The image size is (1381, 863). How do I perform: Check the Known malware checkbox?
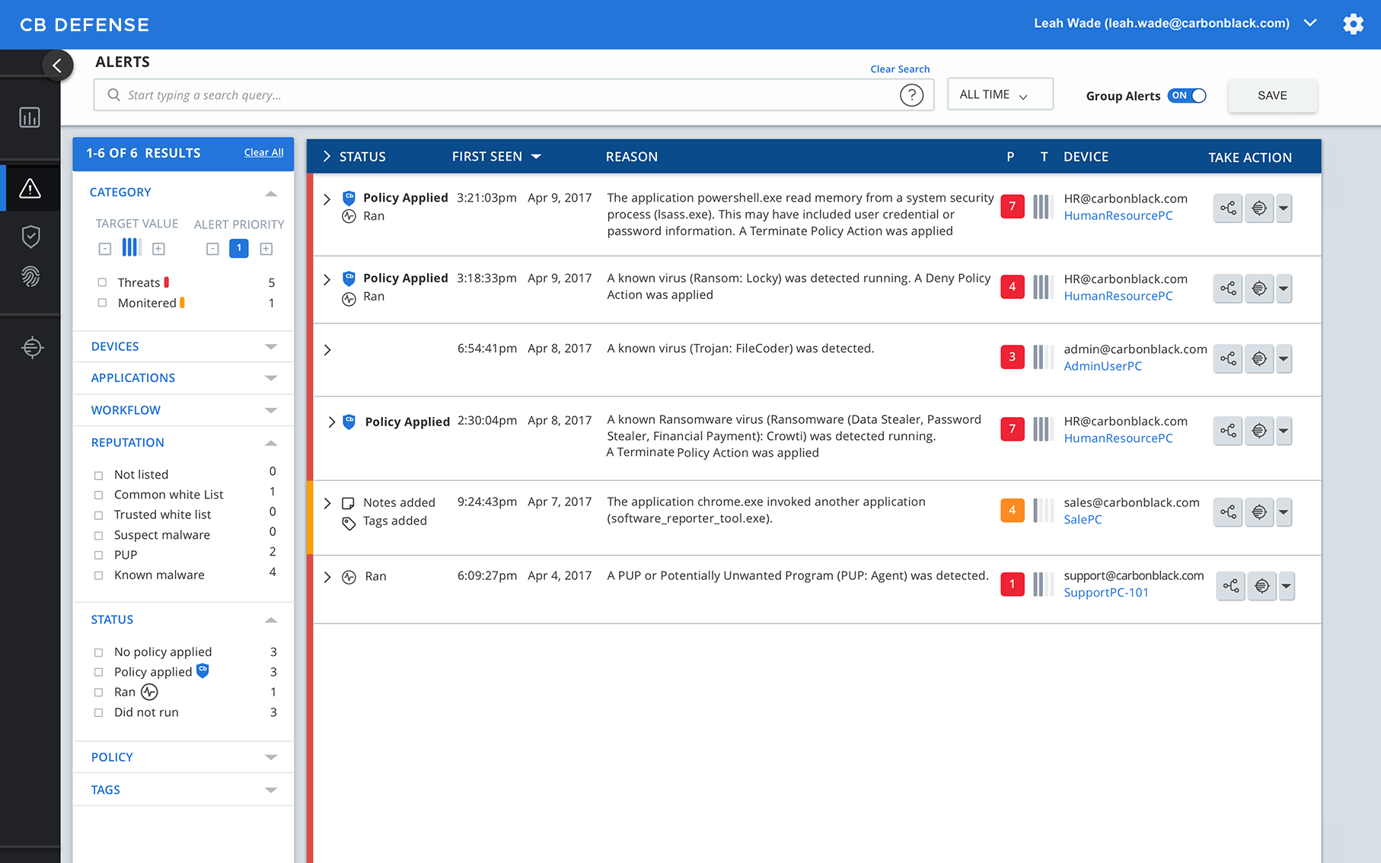click(x=98, y=576)
